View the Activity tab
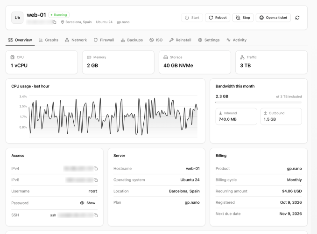The image size is (317, 234). coord(237,40)
